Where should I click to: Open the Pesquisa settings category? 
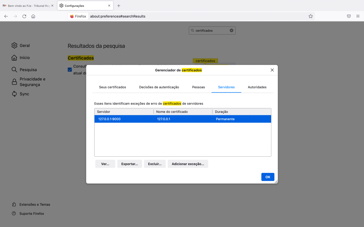[x=24, y=70]
